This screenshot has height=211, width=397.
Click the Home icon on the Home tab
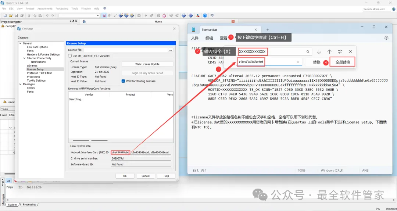click(x=84, y=22)
